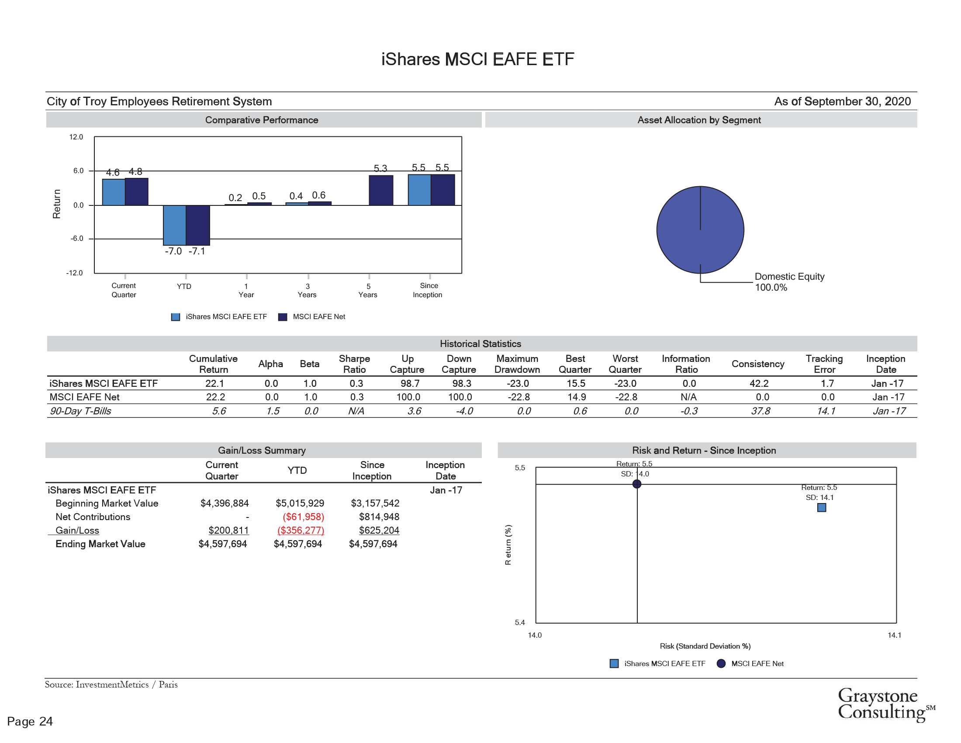The width and height of the screenshot is (961, 743).
Task: Click the YTD benchmark bar labeled -7.1
Action: click(x=197, y=226)
